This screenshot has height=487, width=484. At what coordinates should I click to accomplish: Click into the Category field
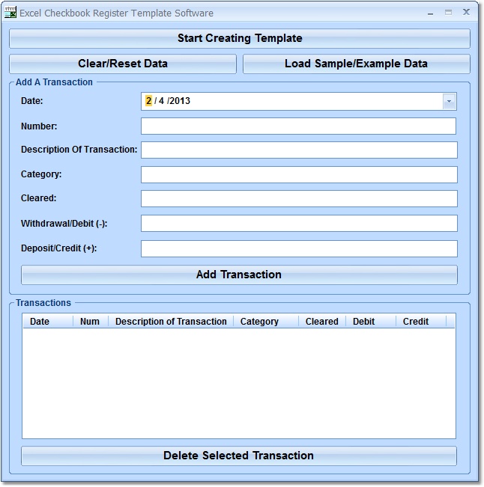point(298,174)
